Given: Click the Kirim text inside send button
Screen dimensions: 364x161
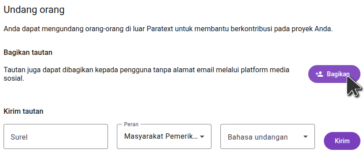Looking at the screenshot, I should pyautogui.click(x=342, y=141).
